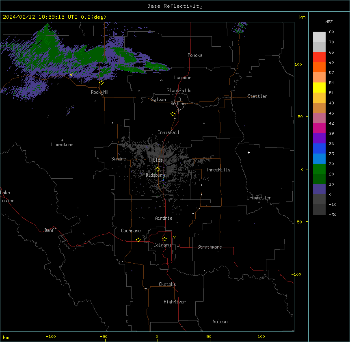The height and width of the screenshot is (342, 350).
Task: Click the Ponoka city label
Action: click(x=195, y=55)
